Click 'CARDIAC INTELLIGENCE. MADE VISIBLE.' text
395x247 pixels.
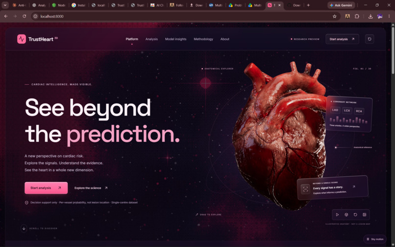pos(62,84)
